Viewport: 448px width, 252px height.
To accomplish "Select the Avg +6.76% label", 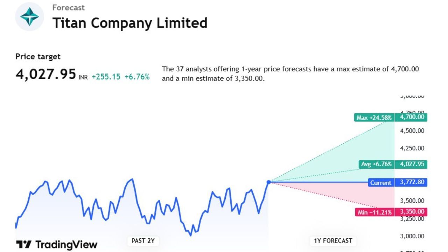I will 376,164.
